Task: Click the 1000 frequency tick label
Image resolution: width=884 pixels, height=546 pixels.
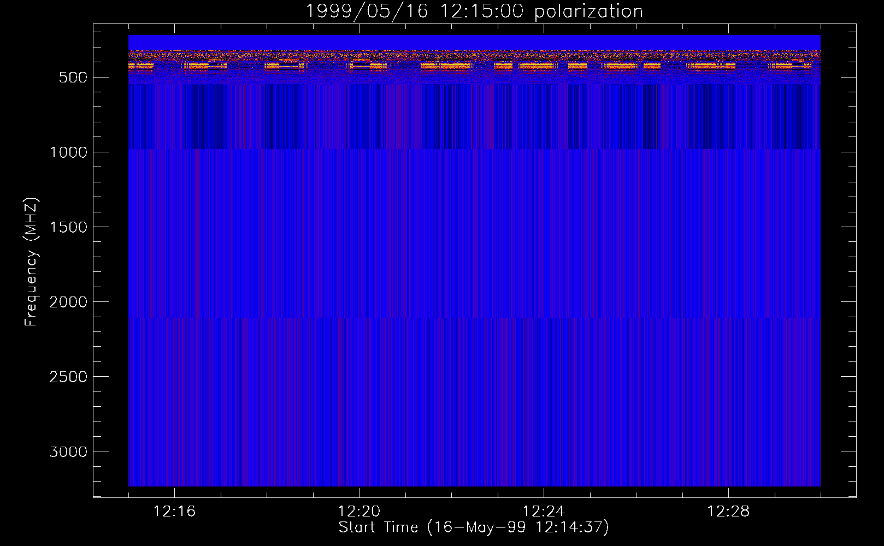Action: (68, 152)
